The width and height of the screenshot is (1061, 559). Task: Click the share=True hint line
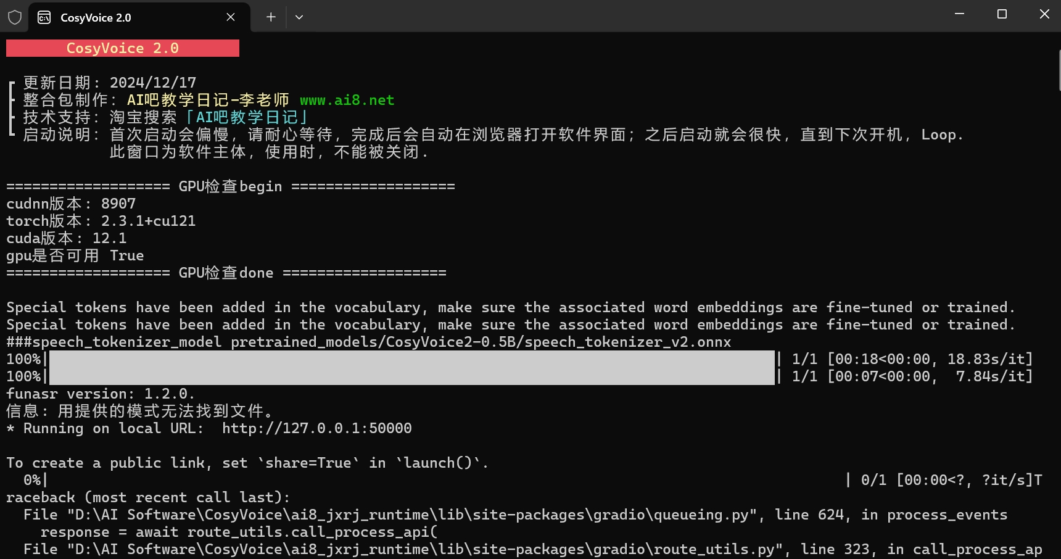(247, 463)
